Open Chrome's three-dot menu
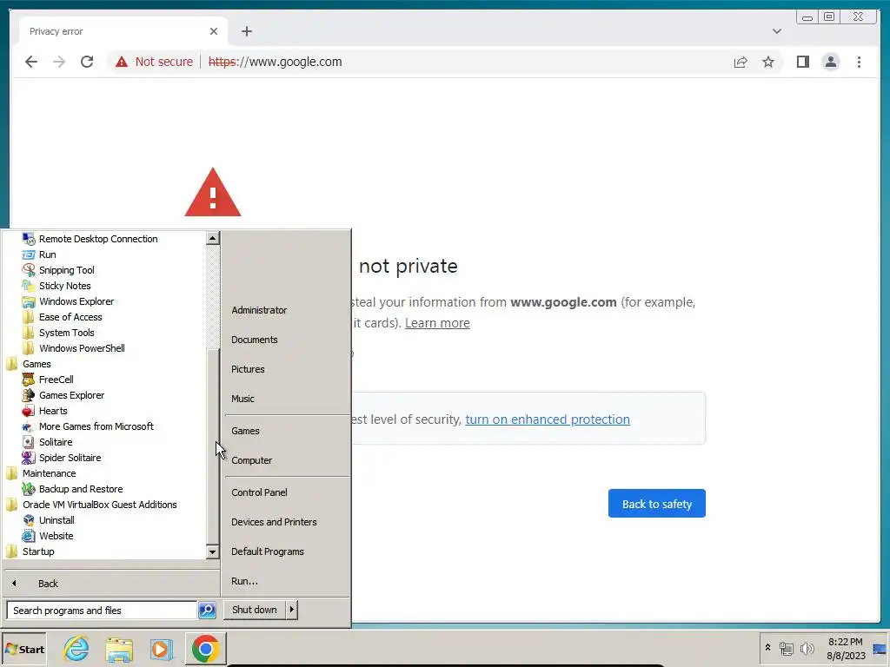Screen dimensions: 890x667 pos(859,62)
